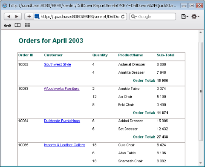The image size is (205, 167).
Task: Click the order total value 11 874
Action: [x=162, y=113]
